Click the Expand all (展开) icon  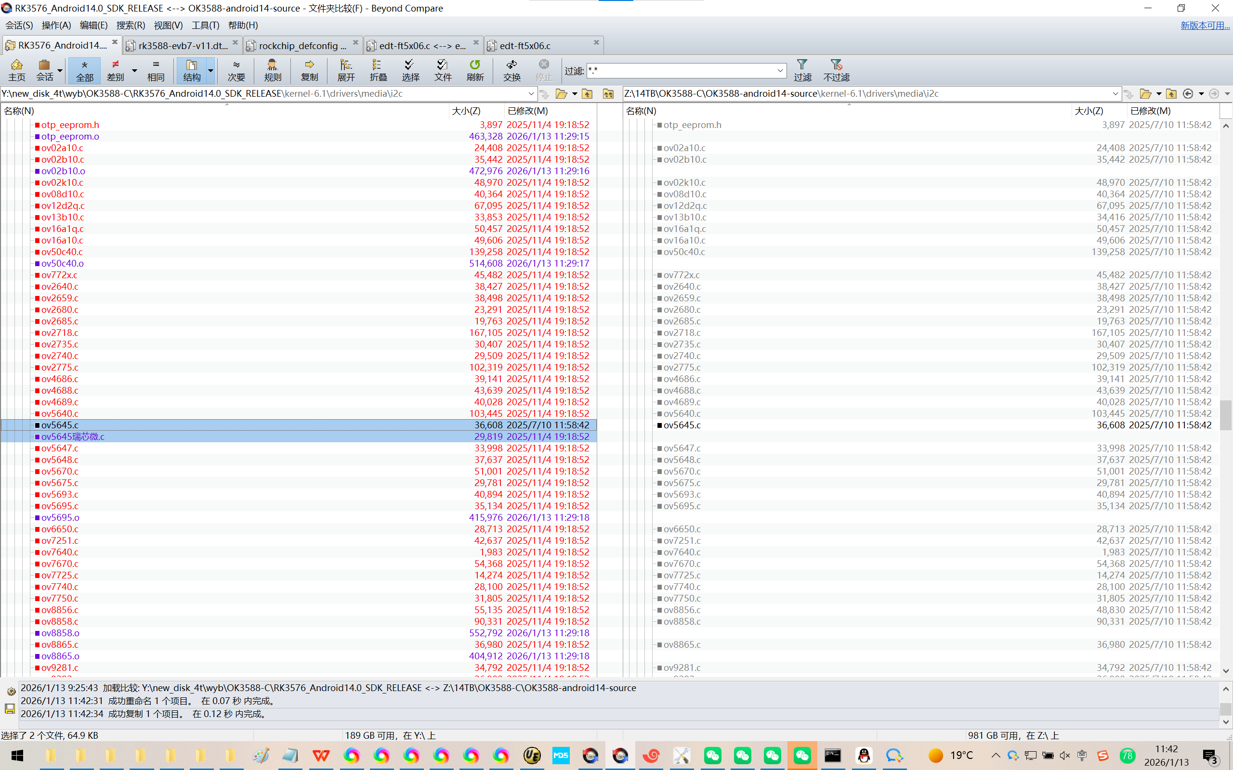[346, 70]
